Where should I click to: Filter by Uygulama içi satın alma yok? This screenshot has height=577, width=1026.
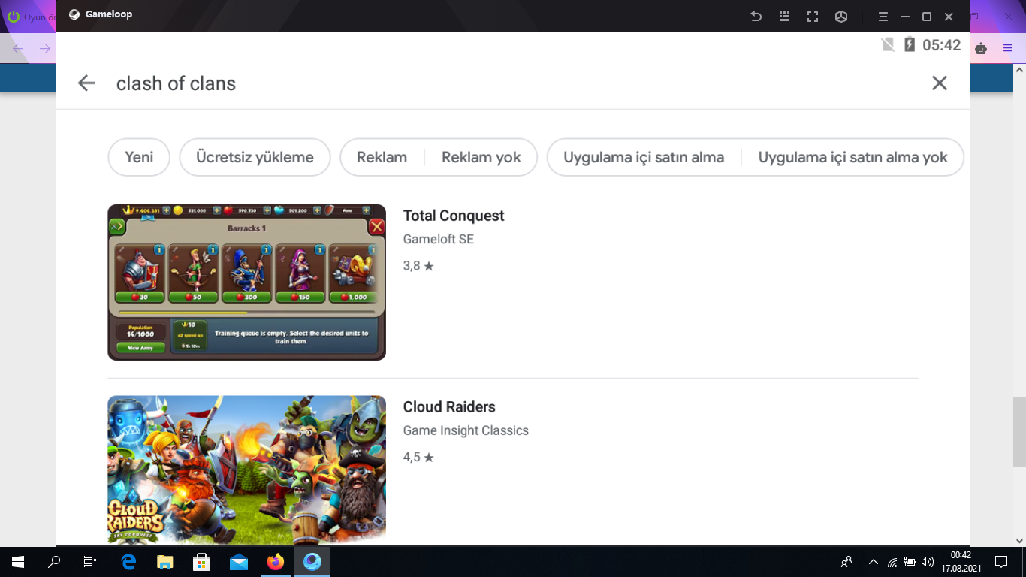tap(852, 157)
